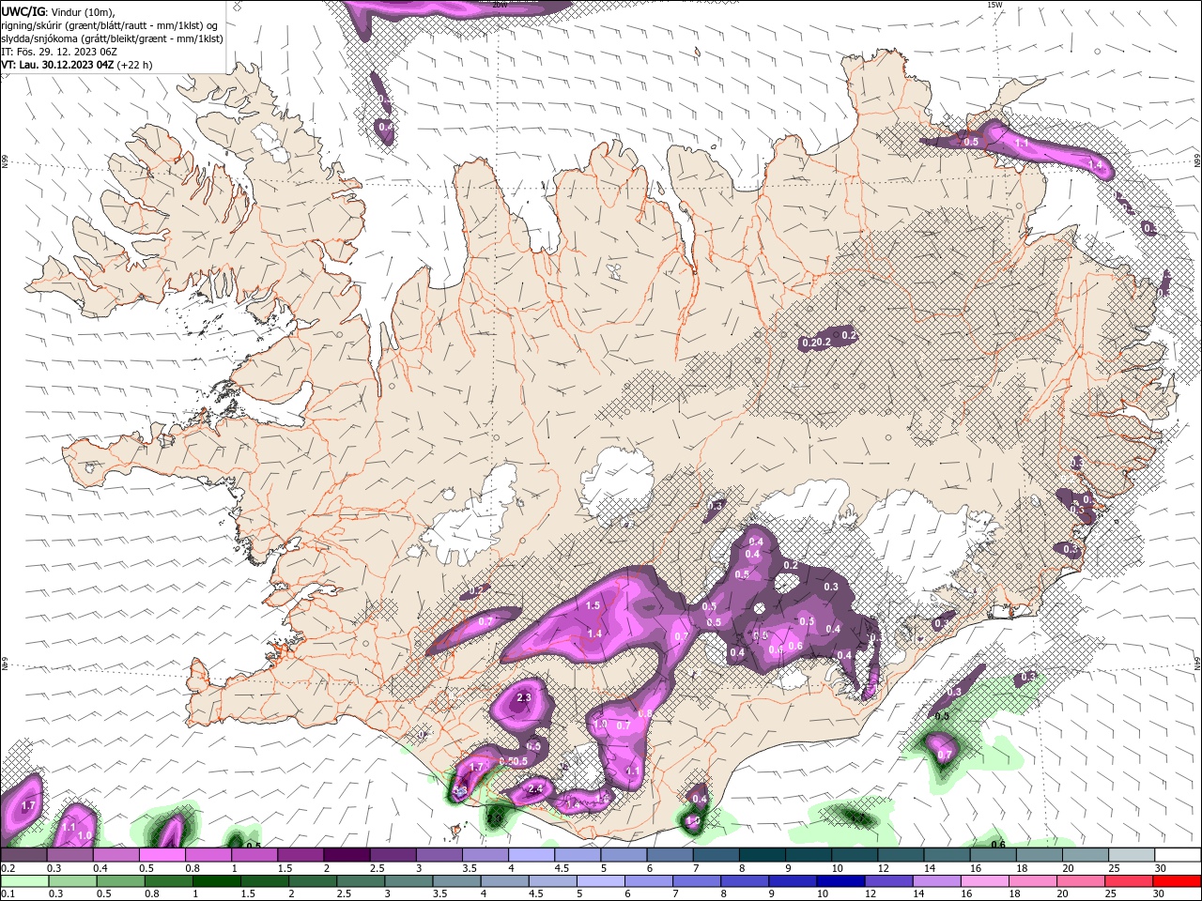Image resolution: width=1202 pixels, height=901 pixels.
Task: Click the rigning/skúrir legend description line
Action: click(109, 25)
